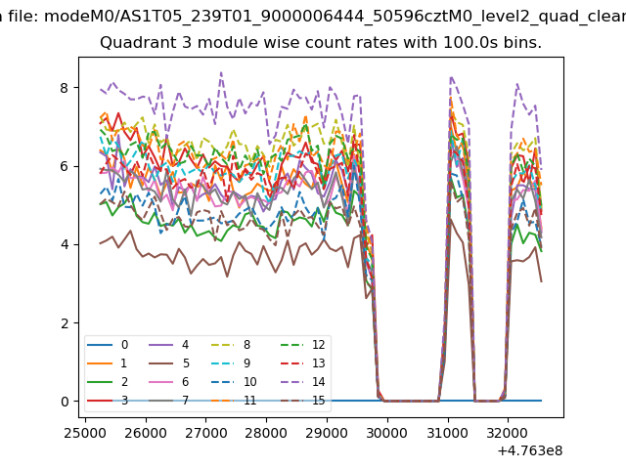Click the plot title about Quadrant 3
Screen dimensions: 626x469
click(321, 44)
